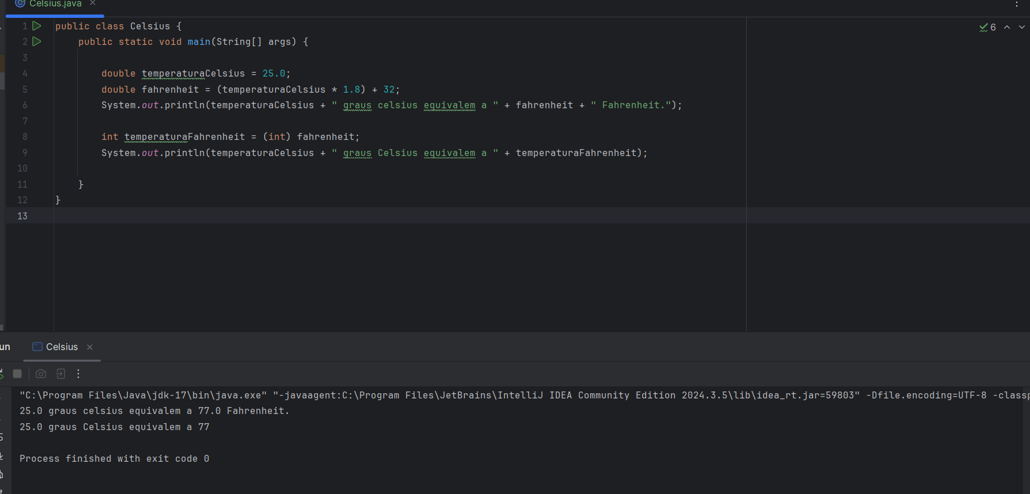Click the value 25.0 on line 4
Viewport: 1030px width, 494px height.
tap(274, 74)
